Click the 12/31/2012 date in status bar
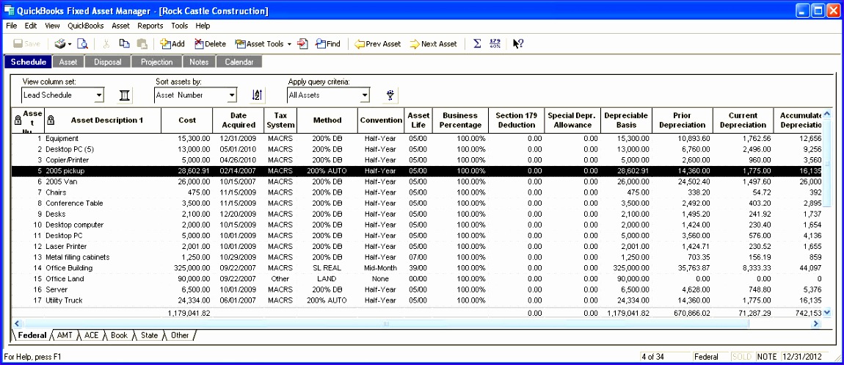The height and width of the screenshot is (365, 844). [801, 357]
